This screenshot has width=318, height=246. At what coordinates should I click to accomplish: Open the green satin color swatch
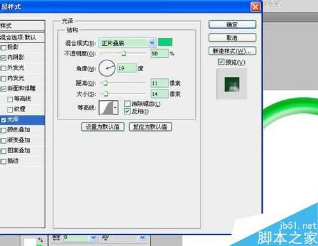pos(165,42)
